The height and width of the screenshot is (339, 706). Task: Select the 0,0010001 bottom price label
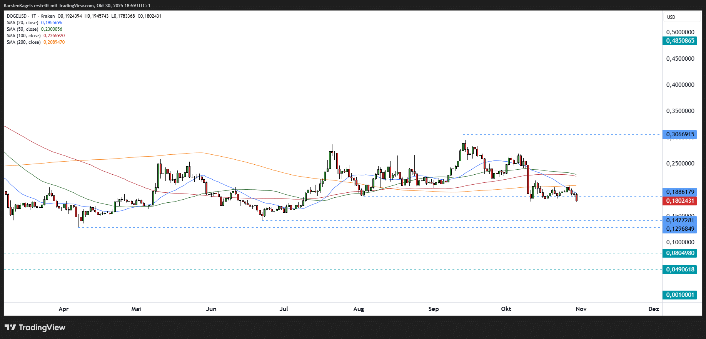(x=680, y=295)
